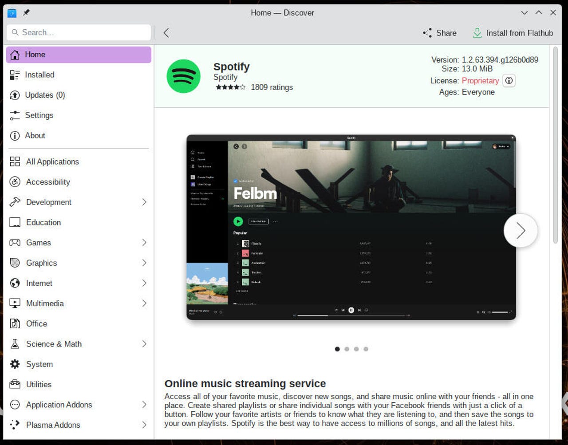Expand Plasma Addons submenu arrow
The image size is (568, 445).
[x=144, y=425]
